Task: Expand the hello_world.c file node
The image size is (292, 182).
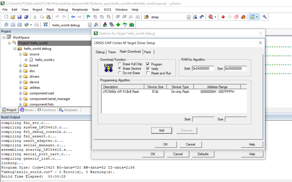Action: [26, 60]
